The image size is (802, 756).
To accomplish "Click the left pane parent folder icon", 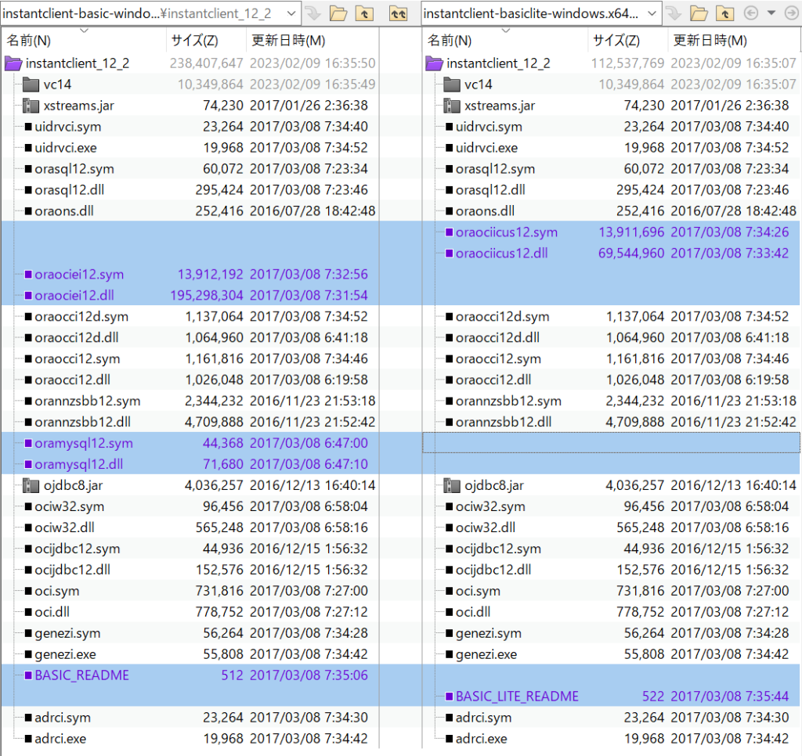I will (364, 13).
